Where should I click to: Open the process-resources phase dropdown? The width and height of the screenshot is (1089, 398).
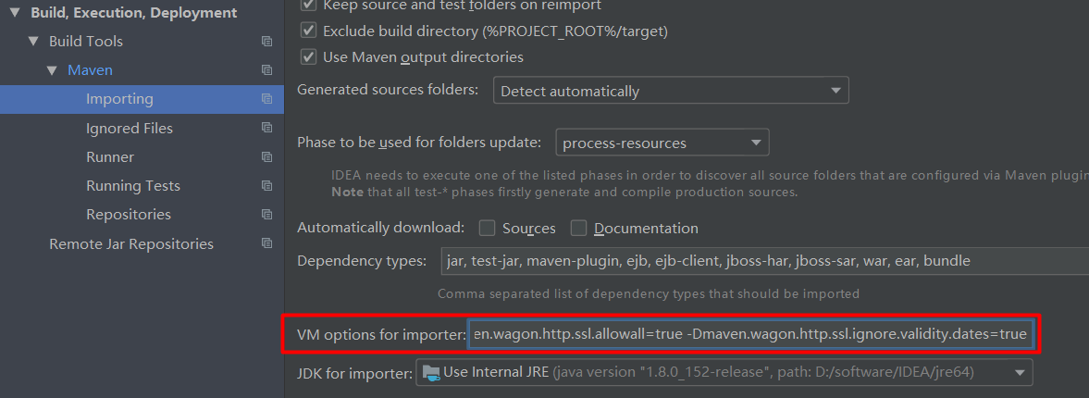point(662,143)
